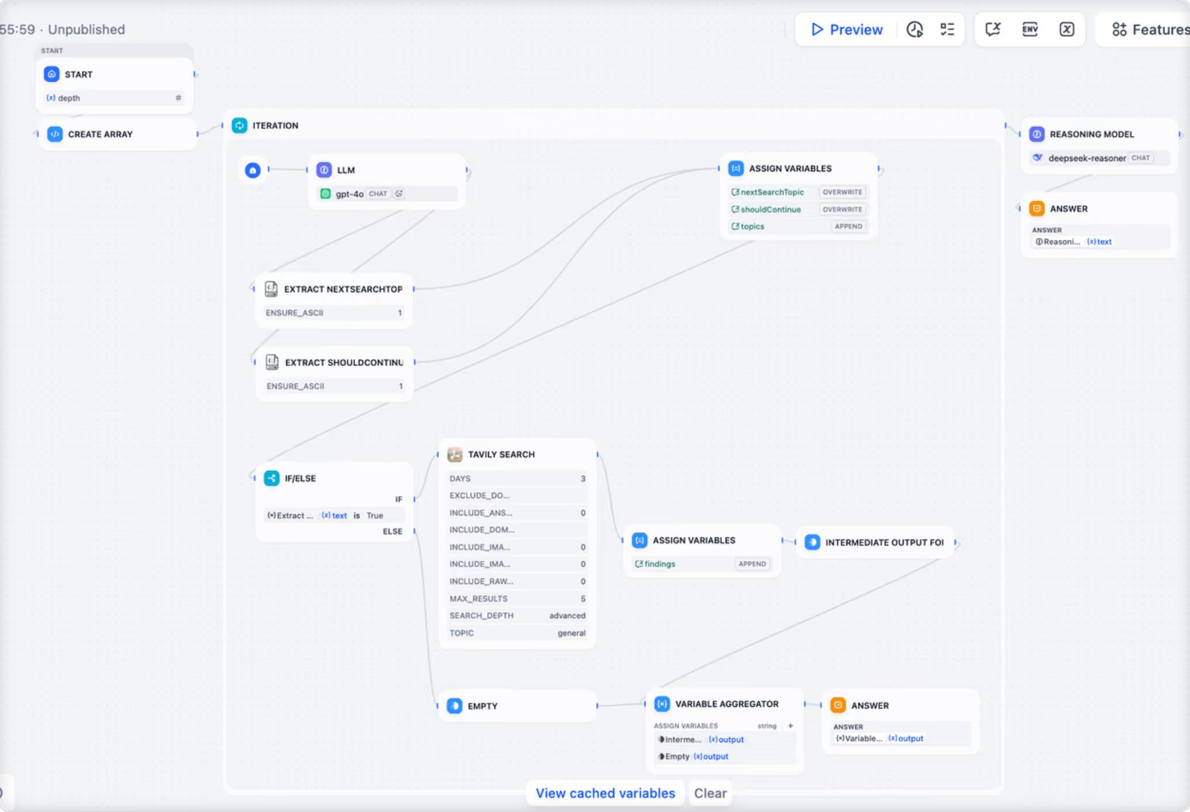
Task: Select the ITERATION node loop icon
Action: click(239, 126)
